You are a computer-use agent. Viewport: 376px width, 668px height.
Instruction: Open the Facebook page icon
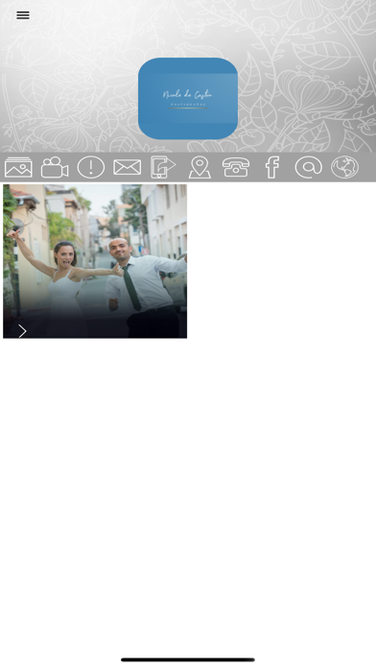click(x=272, y=167)
